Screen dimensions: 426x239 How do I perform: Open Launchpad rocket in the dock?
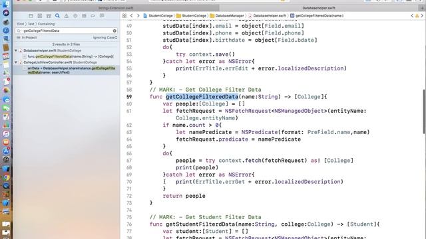tap(6, 22)
